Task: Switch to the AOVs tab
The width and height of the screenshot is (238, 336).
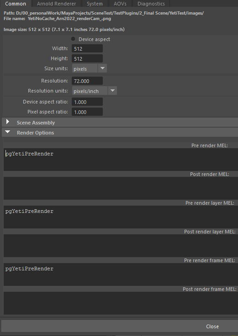Action: point(120,4)
